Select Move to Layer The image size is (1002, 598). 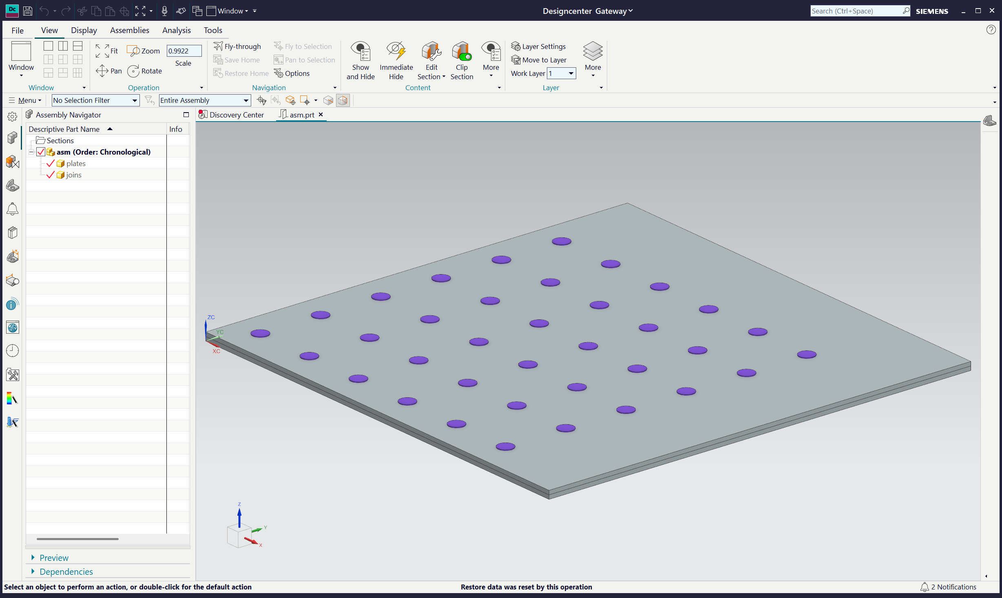(x=539, y=60)
